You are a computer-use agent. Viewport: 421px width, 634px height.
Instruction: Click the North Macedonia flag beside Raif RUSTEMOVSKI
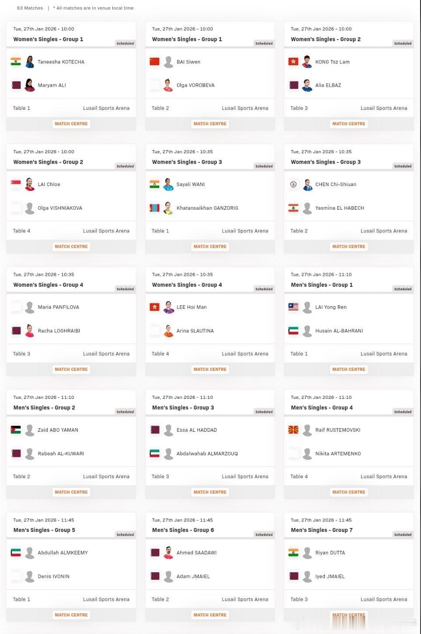point(293,430)
